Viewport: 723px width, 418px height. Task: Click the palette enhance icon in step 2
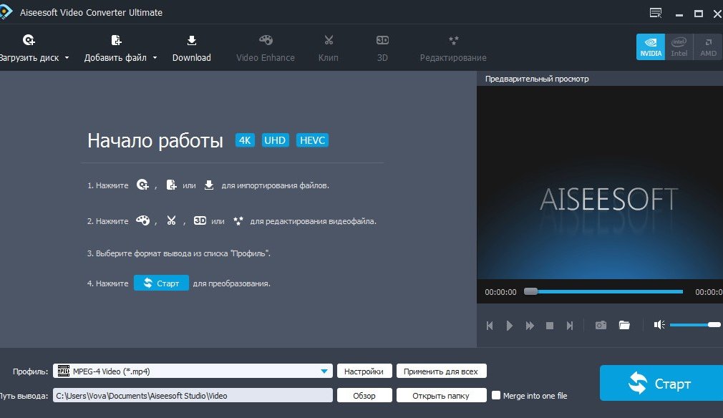[x=142, y=220]
